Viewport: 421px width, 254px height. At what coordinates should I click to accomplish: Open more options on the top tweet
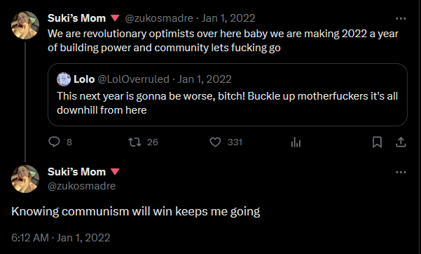tap(401, 18)
